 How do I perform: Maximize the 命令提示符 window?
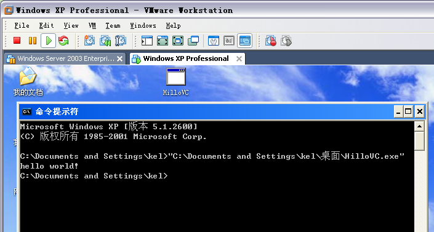pyautogui.click(x=408, y=111)
